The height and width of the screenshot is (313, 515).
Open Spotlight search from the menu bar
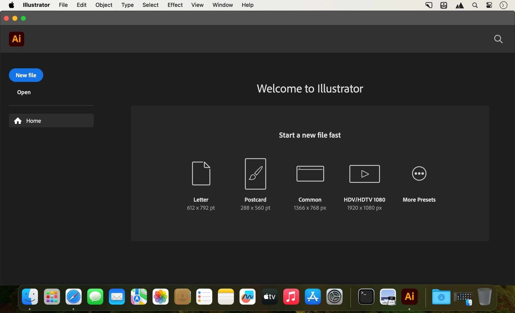click(474, 5)
